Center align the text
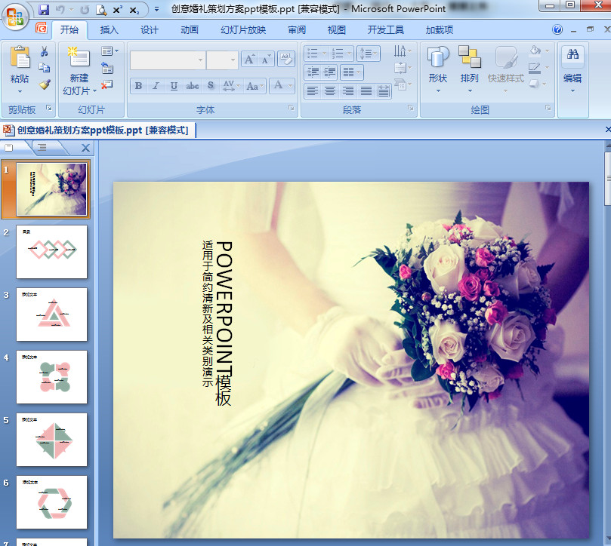 coord(330,91)
